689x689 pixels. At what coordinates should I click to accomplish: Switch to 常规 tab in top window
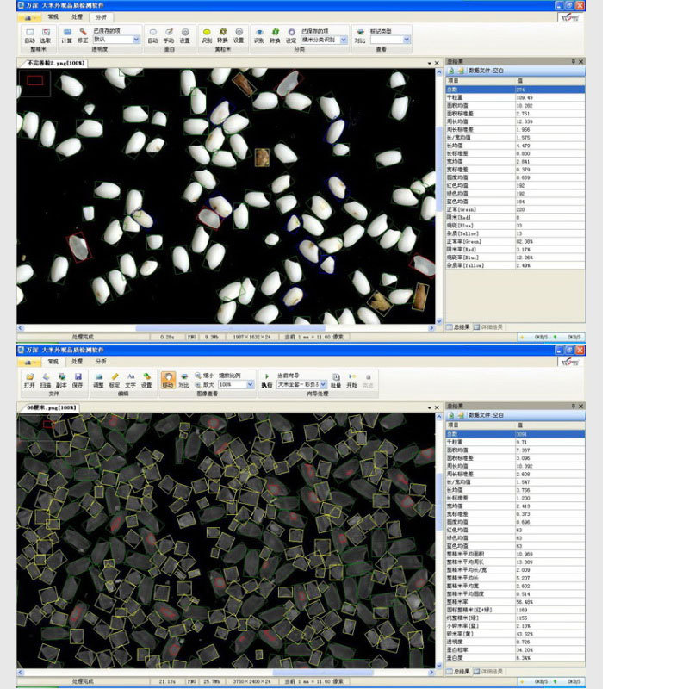point(53,16)
